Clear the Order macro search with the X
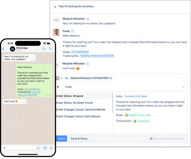Viewport: 191px width, 159px height. pos(183,87)
